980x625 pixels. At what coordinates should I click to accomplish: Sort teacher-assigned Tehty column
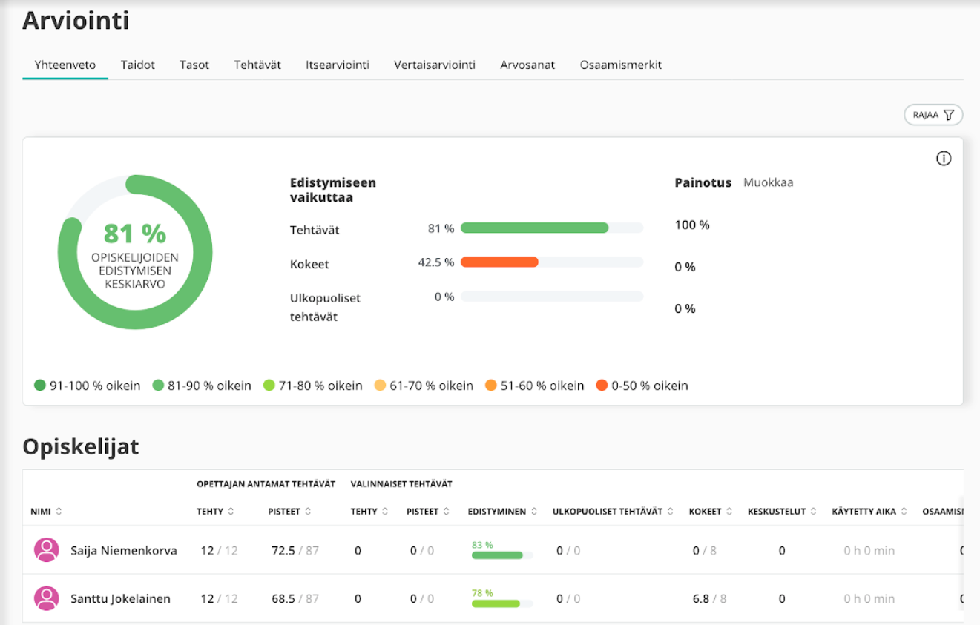(x=231, y=512)
